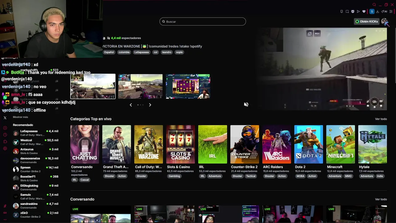Open LaSapaaaaa in recommended channels
This screenshot has height=223, width=396.
click(36, 133)
